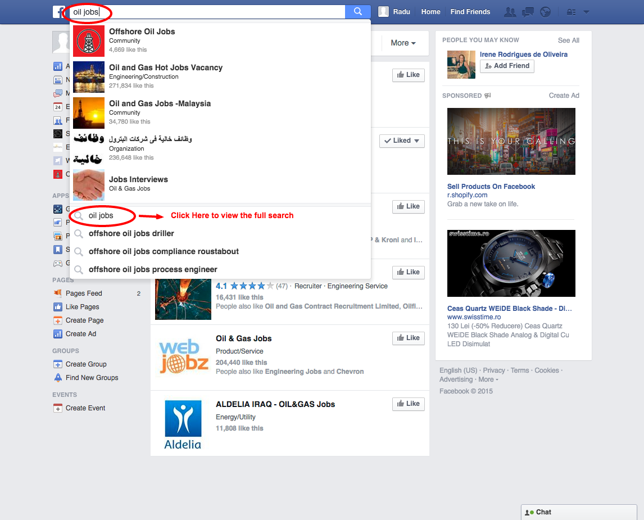644x520 pixels.
Task: Click the Engineering Jobs page link
Action: pos(293,372)
